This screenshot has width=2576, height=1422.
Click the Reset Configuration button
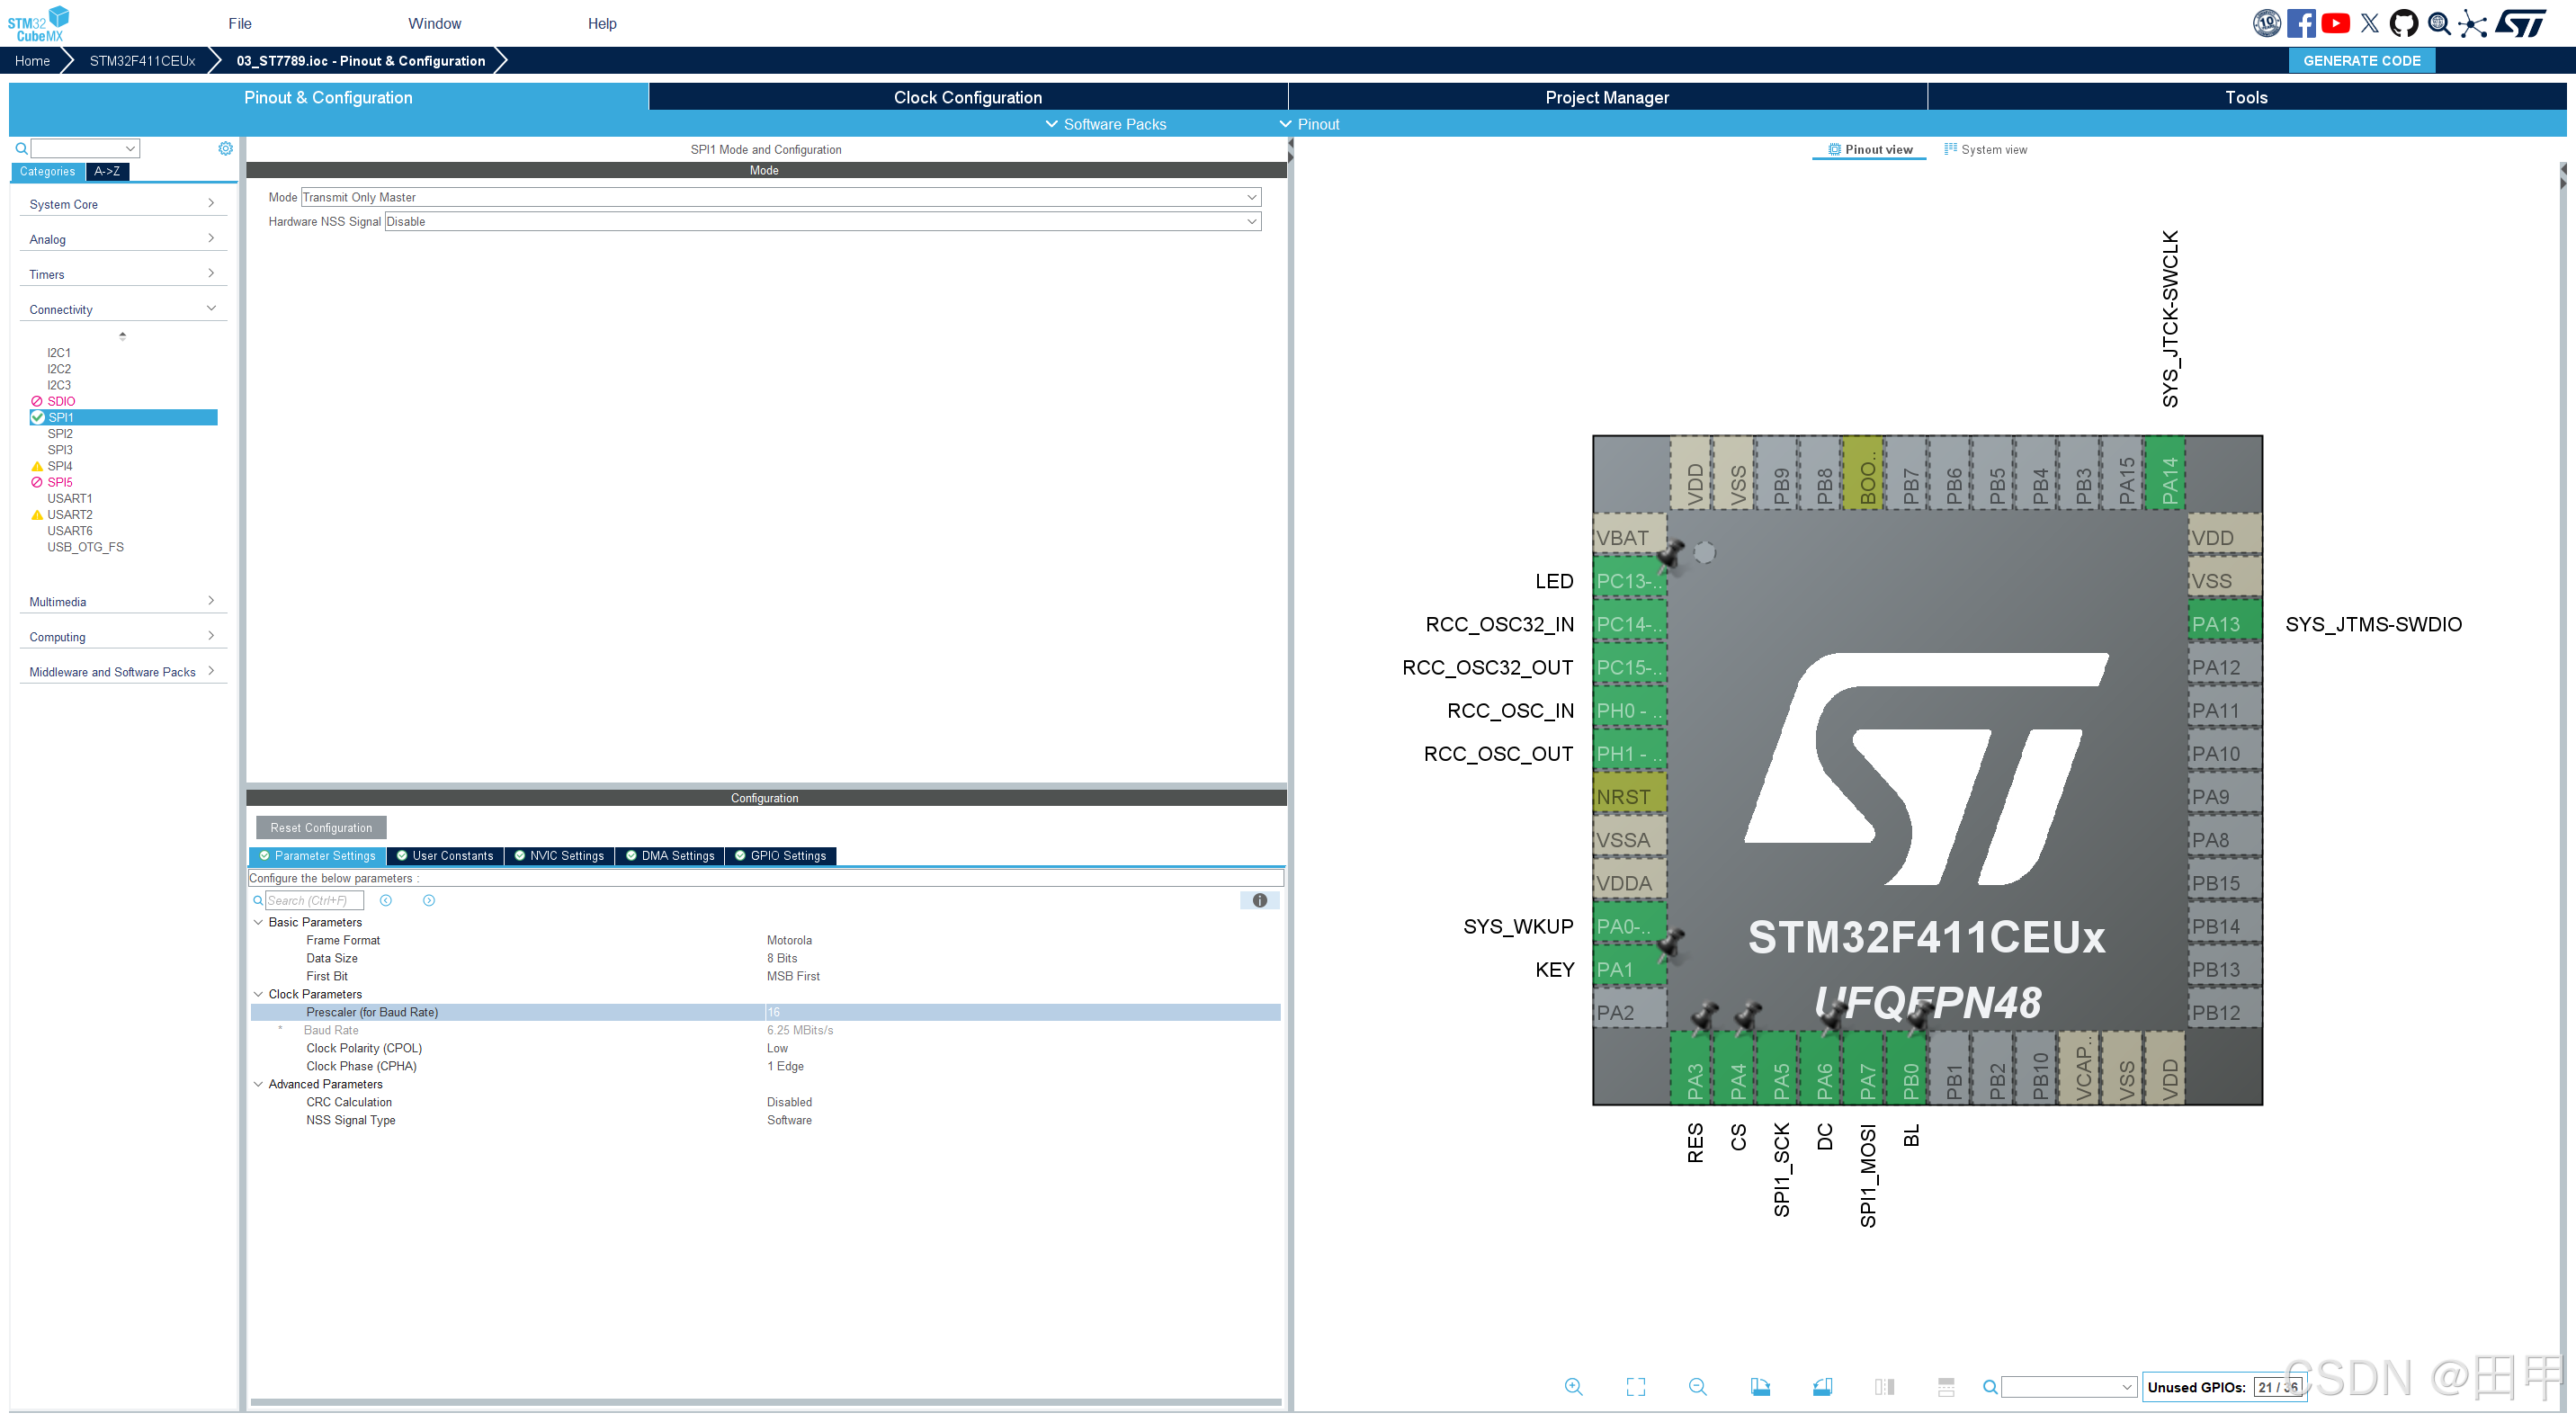[321, 828]
